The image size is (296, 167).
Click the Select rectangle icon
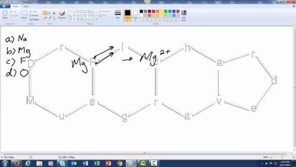pyautogui.click(x=24, y=13)
